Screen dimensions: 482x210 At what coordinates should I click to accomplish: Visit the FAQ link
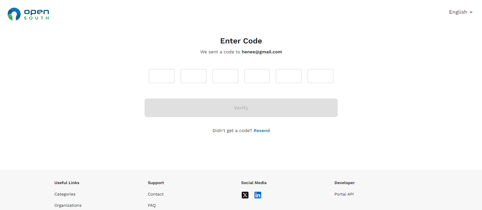point(152,205)
